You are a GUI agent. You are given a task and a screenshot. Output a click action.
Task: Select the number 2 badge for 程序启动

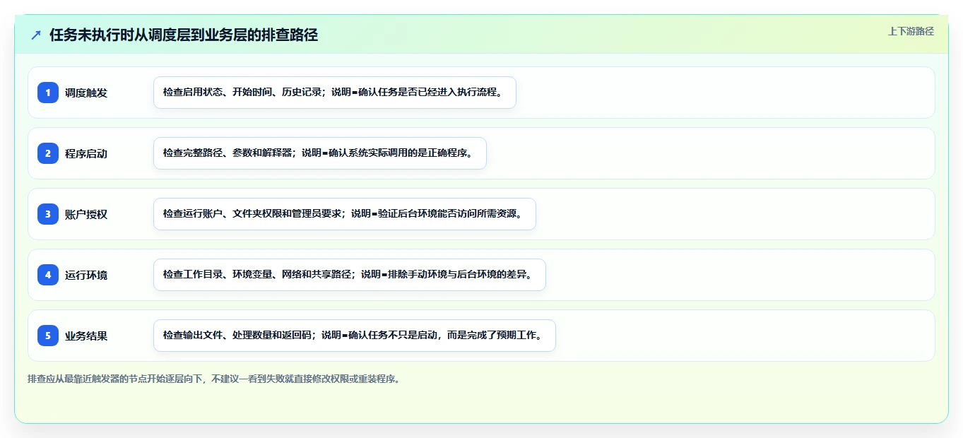(x=48, y=153)
